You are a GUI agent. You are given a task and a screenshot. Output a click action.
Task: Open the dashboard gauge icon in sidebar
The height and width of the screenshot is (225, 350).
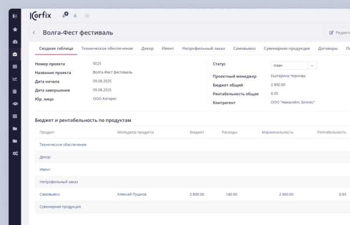point(15,42)
